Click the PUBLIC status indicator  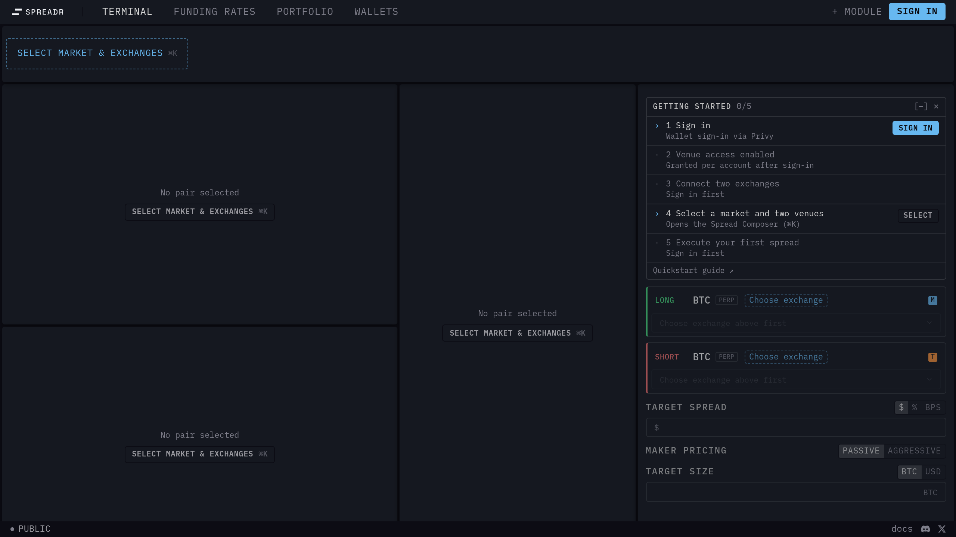pyautogui.click(x=30, y=529)
